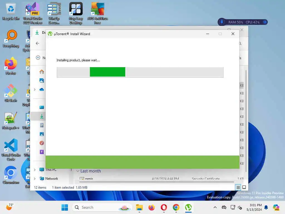Click the volume muted tray icon

pos(240,207)
